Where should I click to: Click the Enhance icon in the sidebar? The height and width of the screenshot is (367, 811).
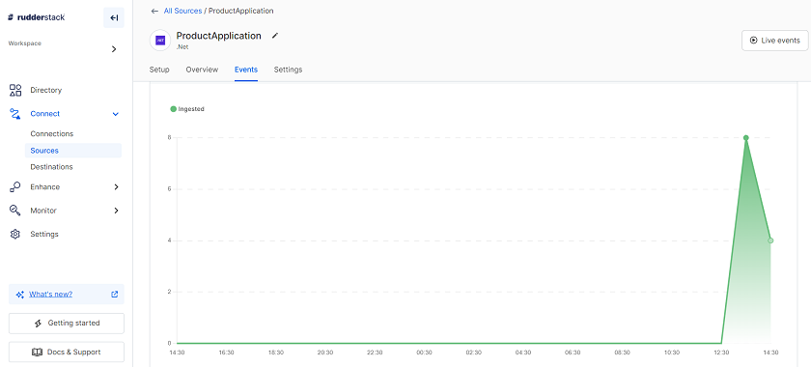(15, 186)
